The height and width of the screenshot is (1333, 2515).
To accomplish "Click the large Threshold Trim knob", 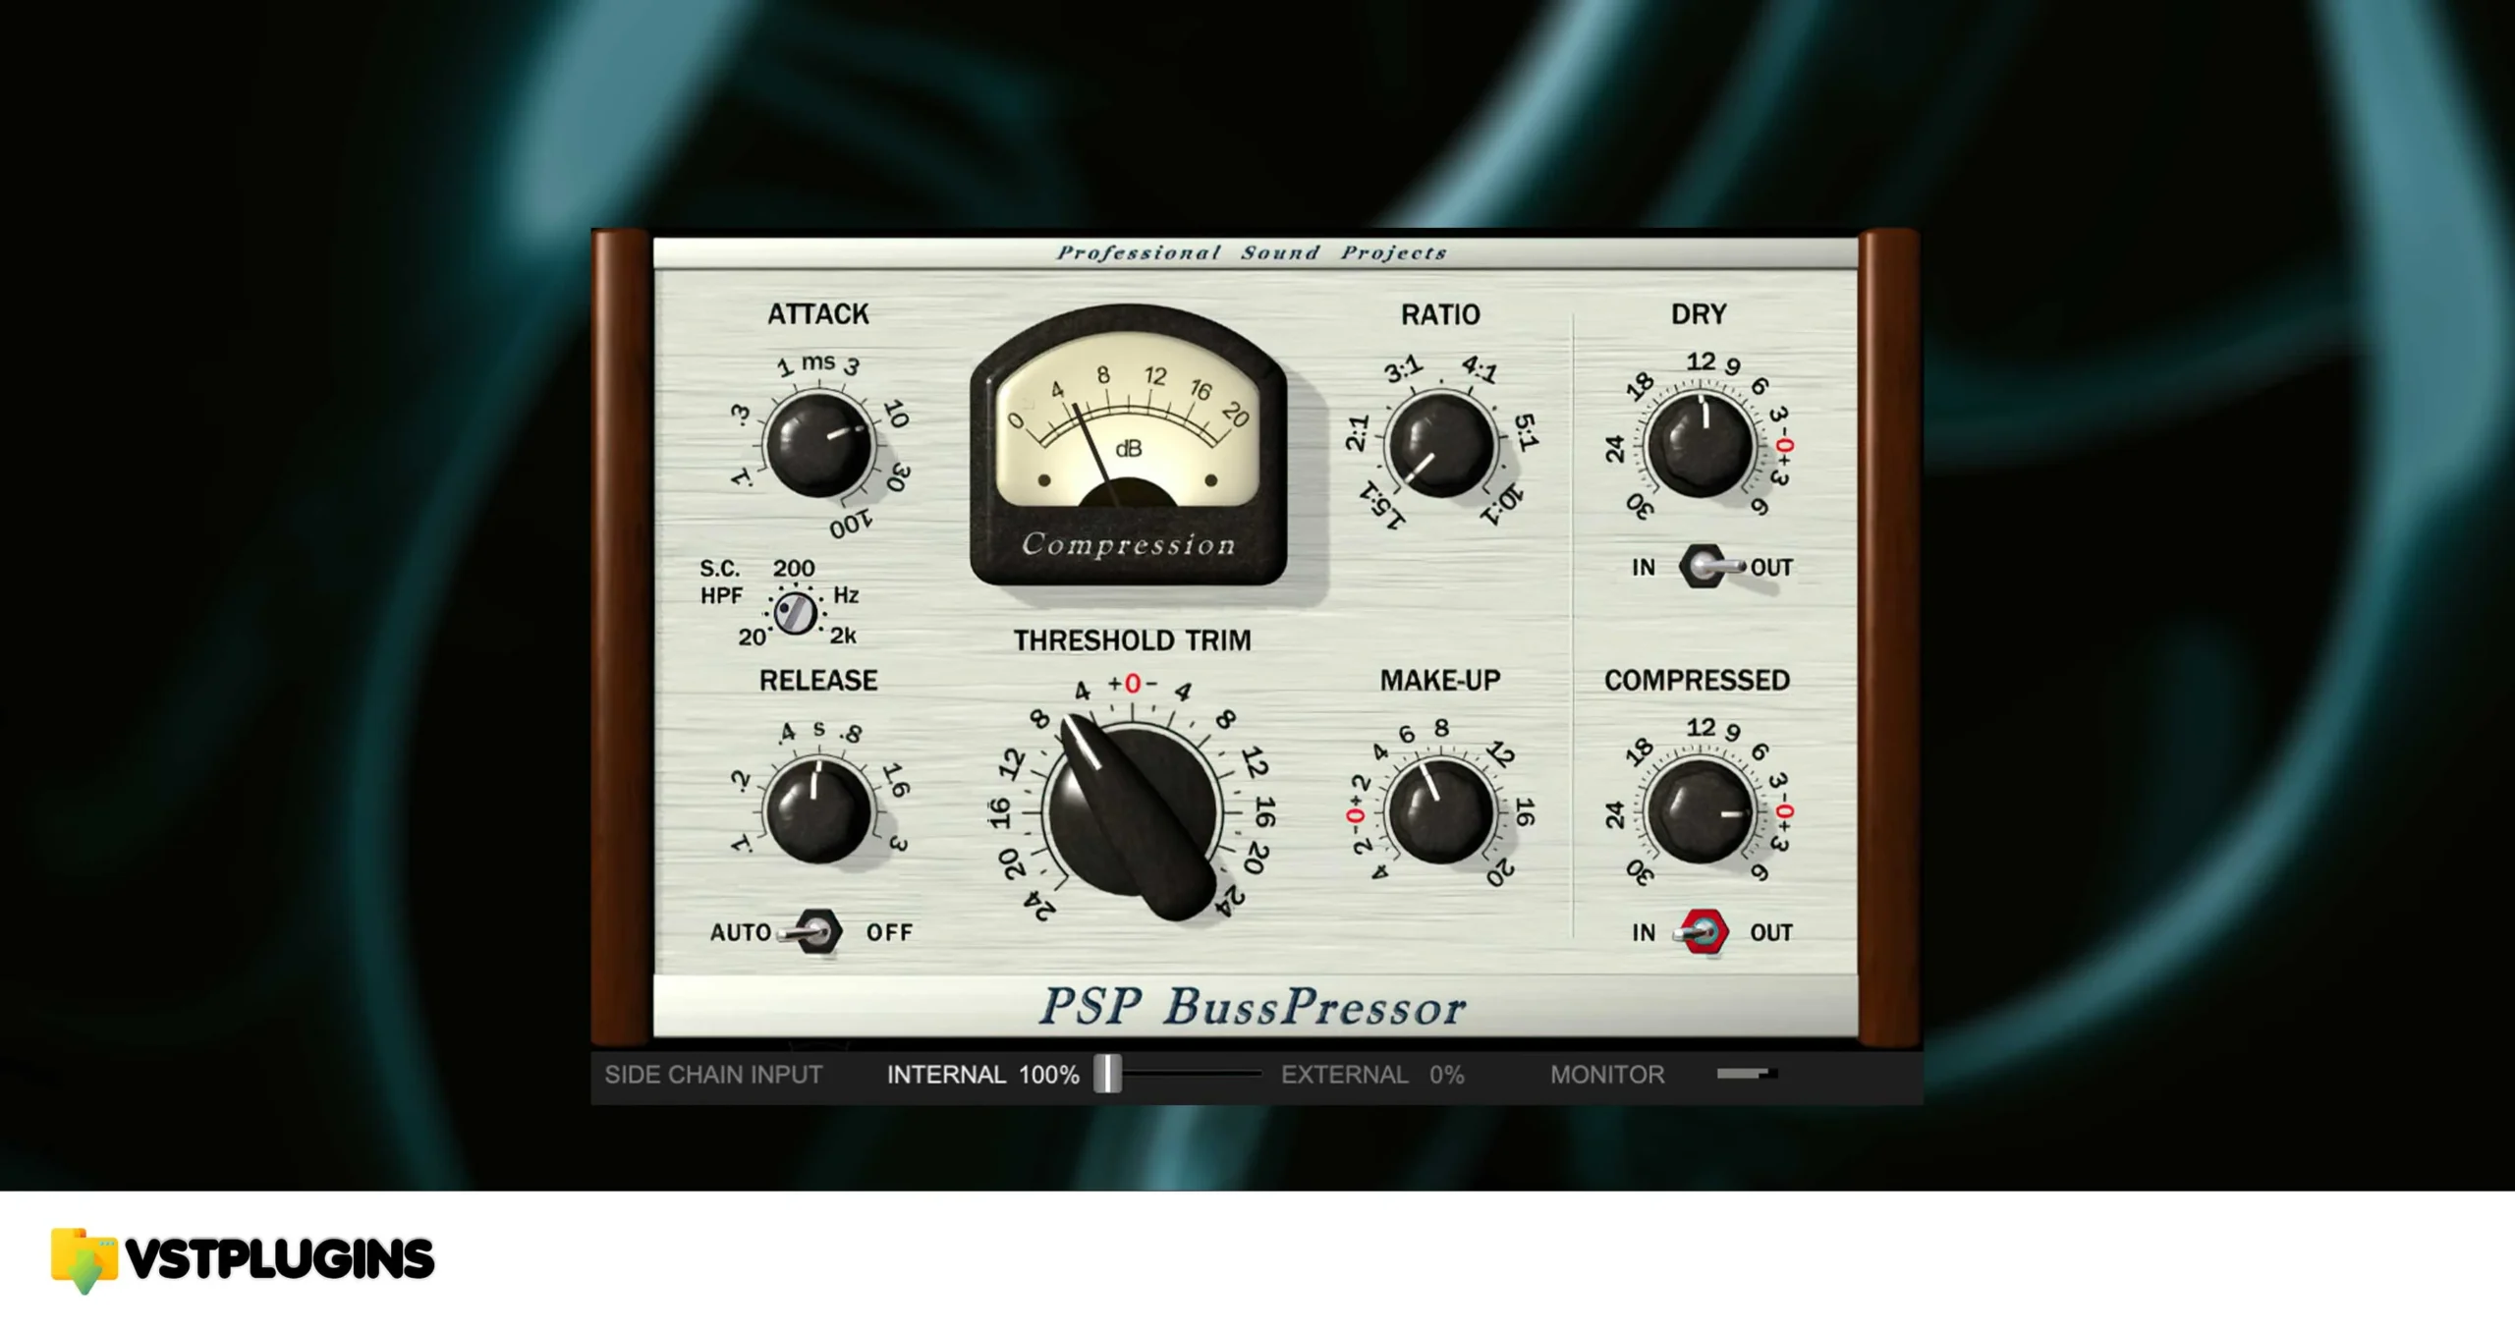I will [1131, 815].
